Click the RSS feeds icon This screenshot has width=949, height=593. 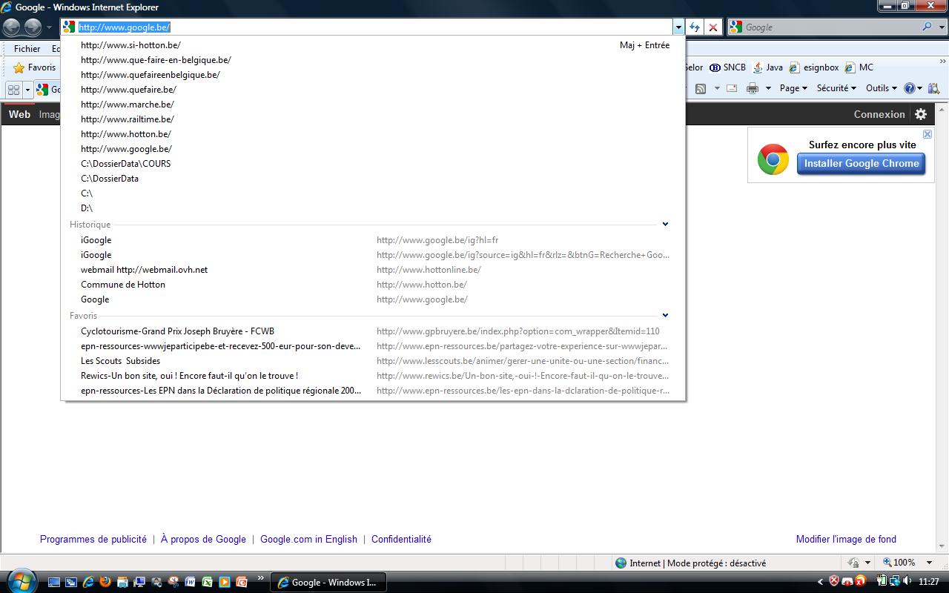click(701, 88)
